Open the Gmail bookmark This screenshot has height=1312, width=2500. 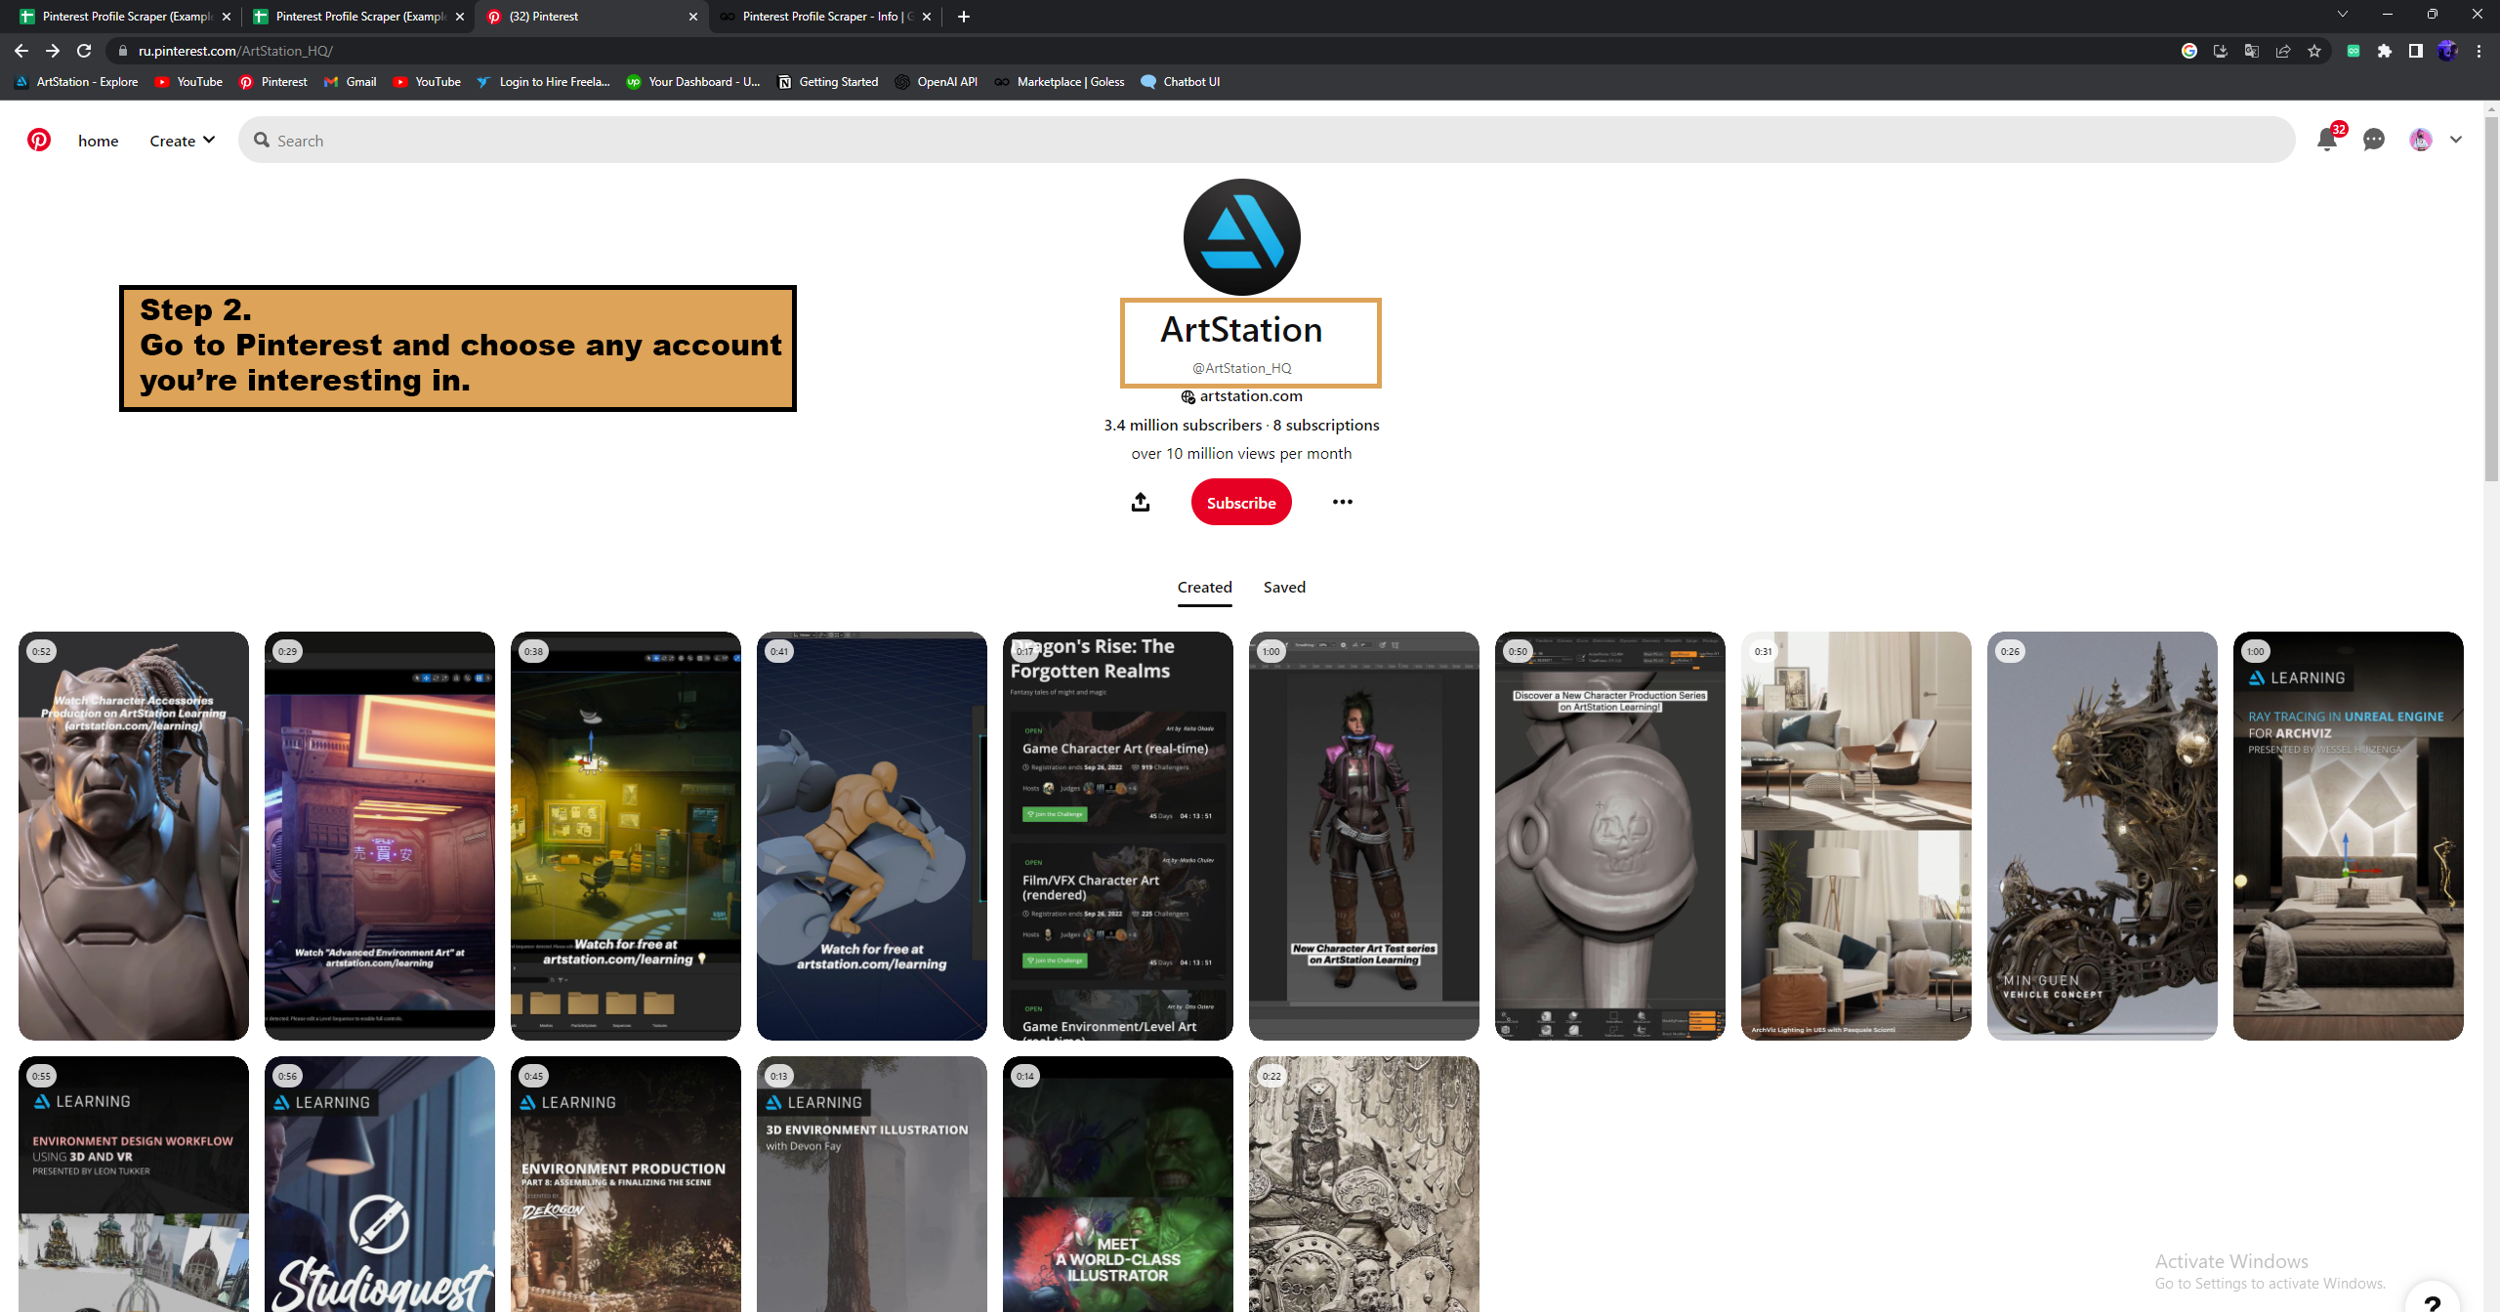tap(351, 82)
